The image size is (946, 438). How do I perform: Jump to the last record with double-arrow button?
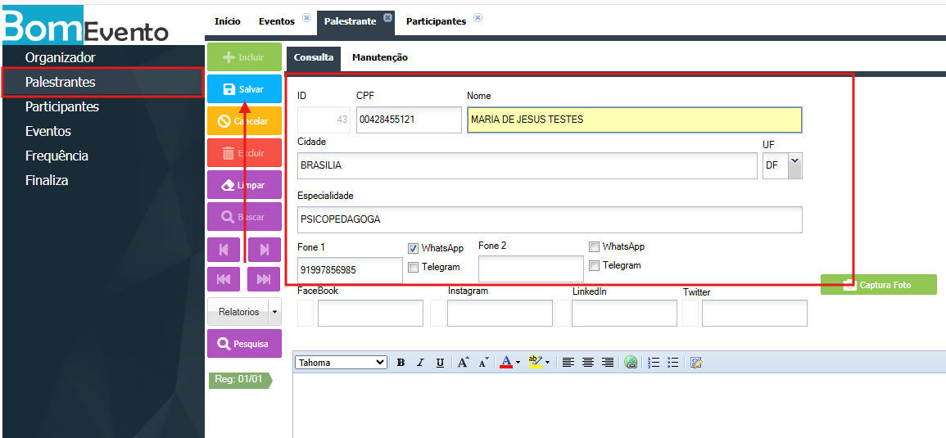pyautogui.click(x=264, y=279)
